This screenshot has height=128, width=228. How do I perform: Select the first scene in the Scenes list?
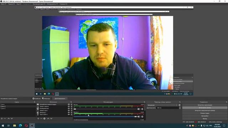tap(18, 104)
